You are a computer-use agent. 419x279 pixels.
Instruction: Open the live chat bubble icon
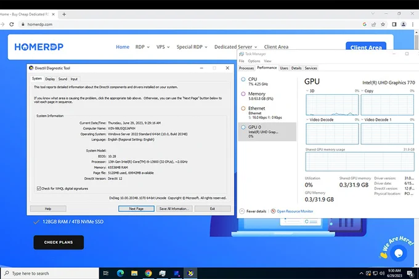tap(399, 253)
